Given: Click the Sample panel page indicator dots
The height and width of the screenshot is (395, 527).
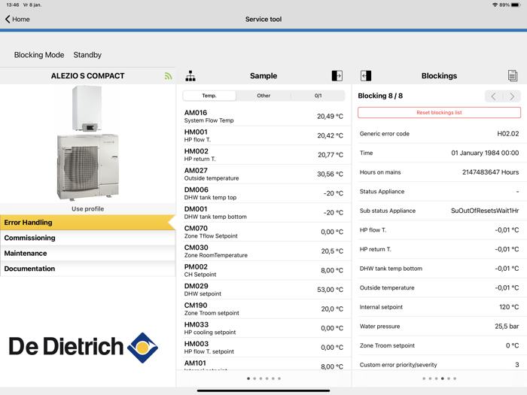Looking at the screenshot, I should [x=263, y=378].
